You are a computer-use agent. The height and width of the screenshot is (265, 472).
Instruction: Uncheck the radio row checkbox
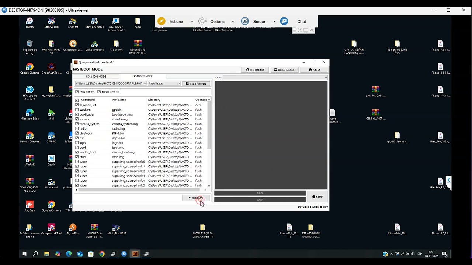[x=77, y=129]
